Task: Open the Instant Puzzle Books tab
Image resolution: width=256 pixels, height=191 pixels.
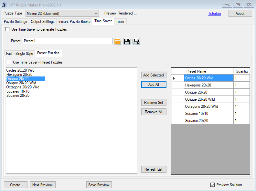Action: click(x=74, y=22)
